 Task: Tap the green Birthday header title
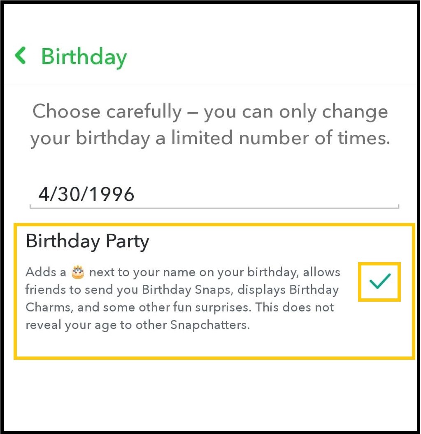pos(84,56)
